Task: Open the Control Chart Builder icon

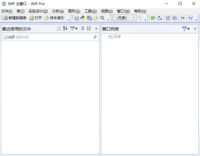Action: (191, 18)
